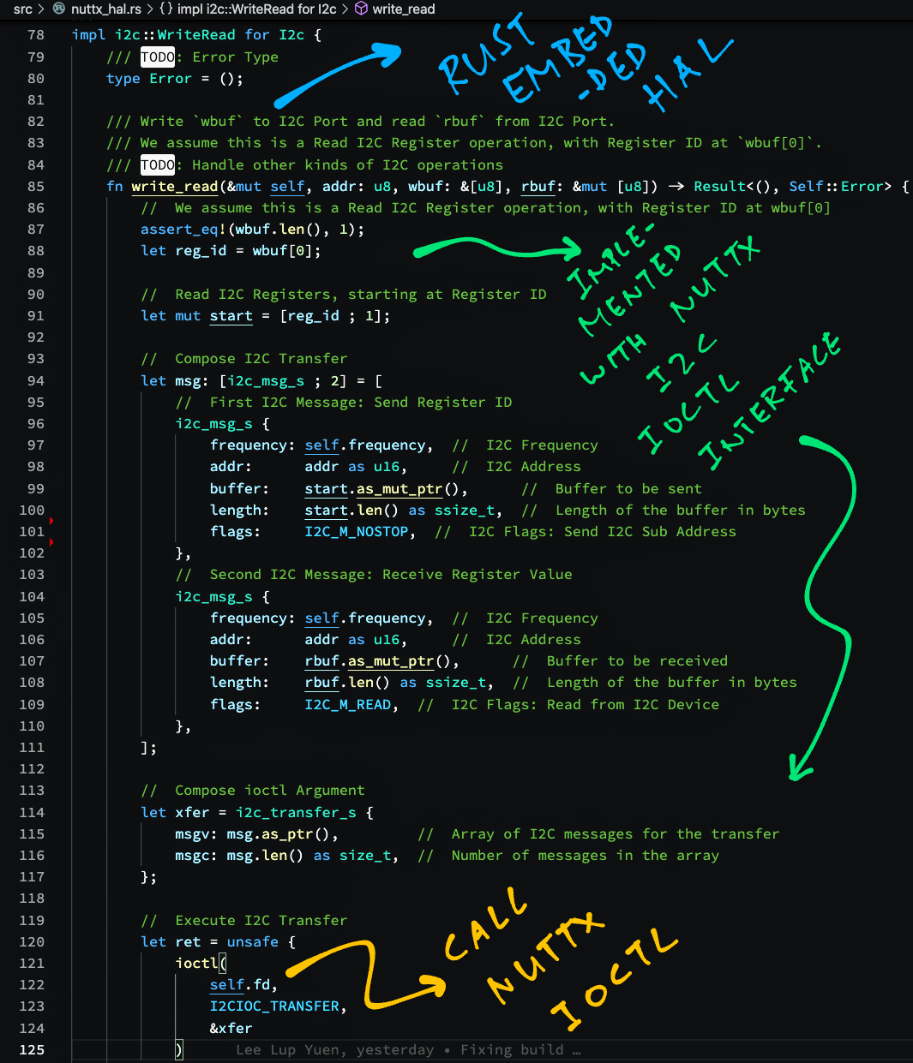The image size is (913, 1063).
Task: Click the write_read function name on line 85
Action: tap(175, 186)
